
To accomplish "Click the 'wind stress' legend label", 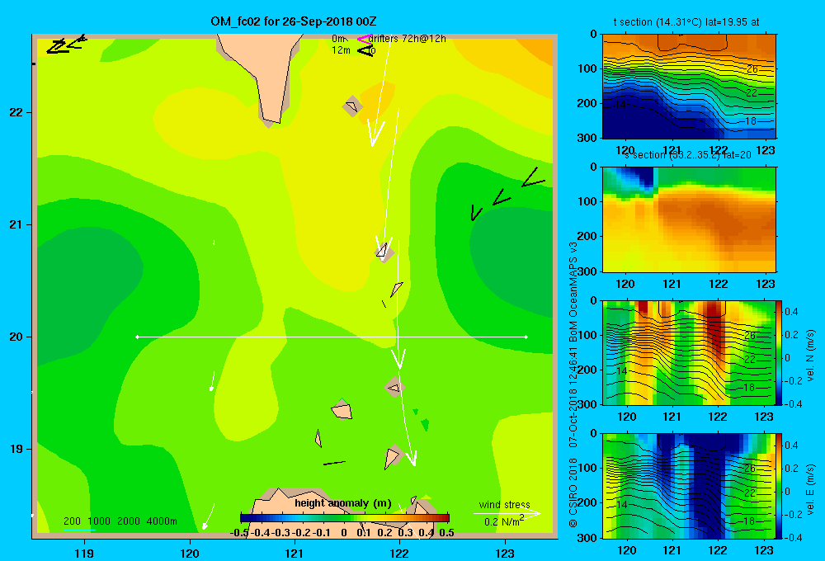I will (x=505, y=504).
